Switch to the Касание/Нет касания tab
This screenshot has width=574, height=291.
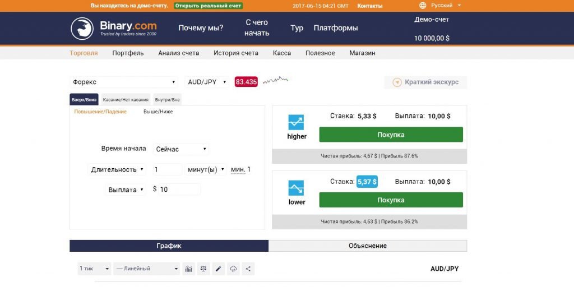(x=126, y=100)
